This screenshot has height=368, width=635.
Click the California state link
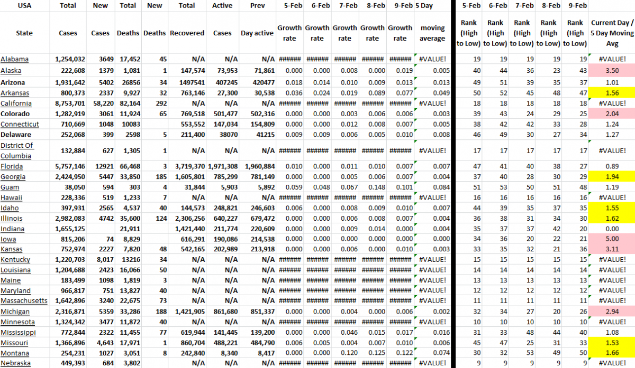(16, 103)
